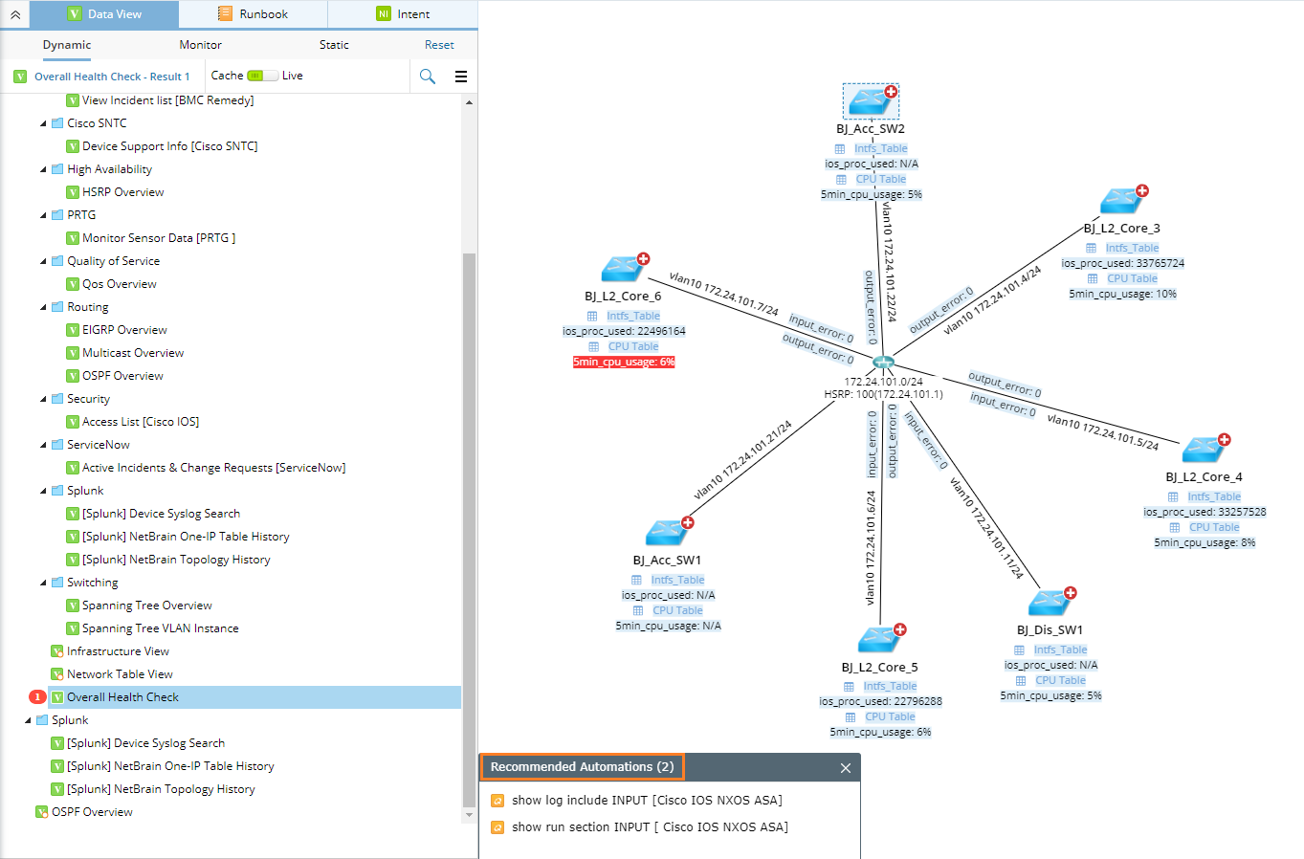Click the red plus badge on BJ_Acc_SW2

pyautogui.click(x=891, y=92)
